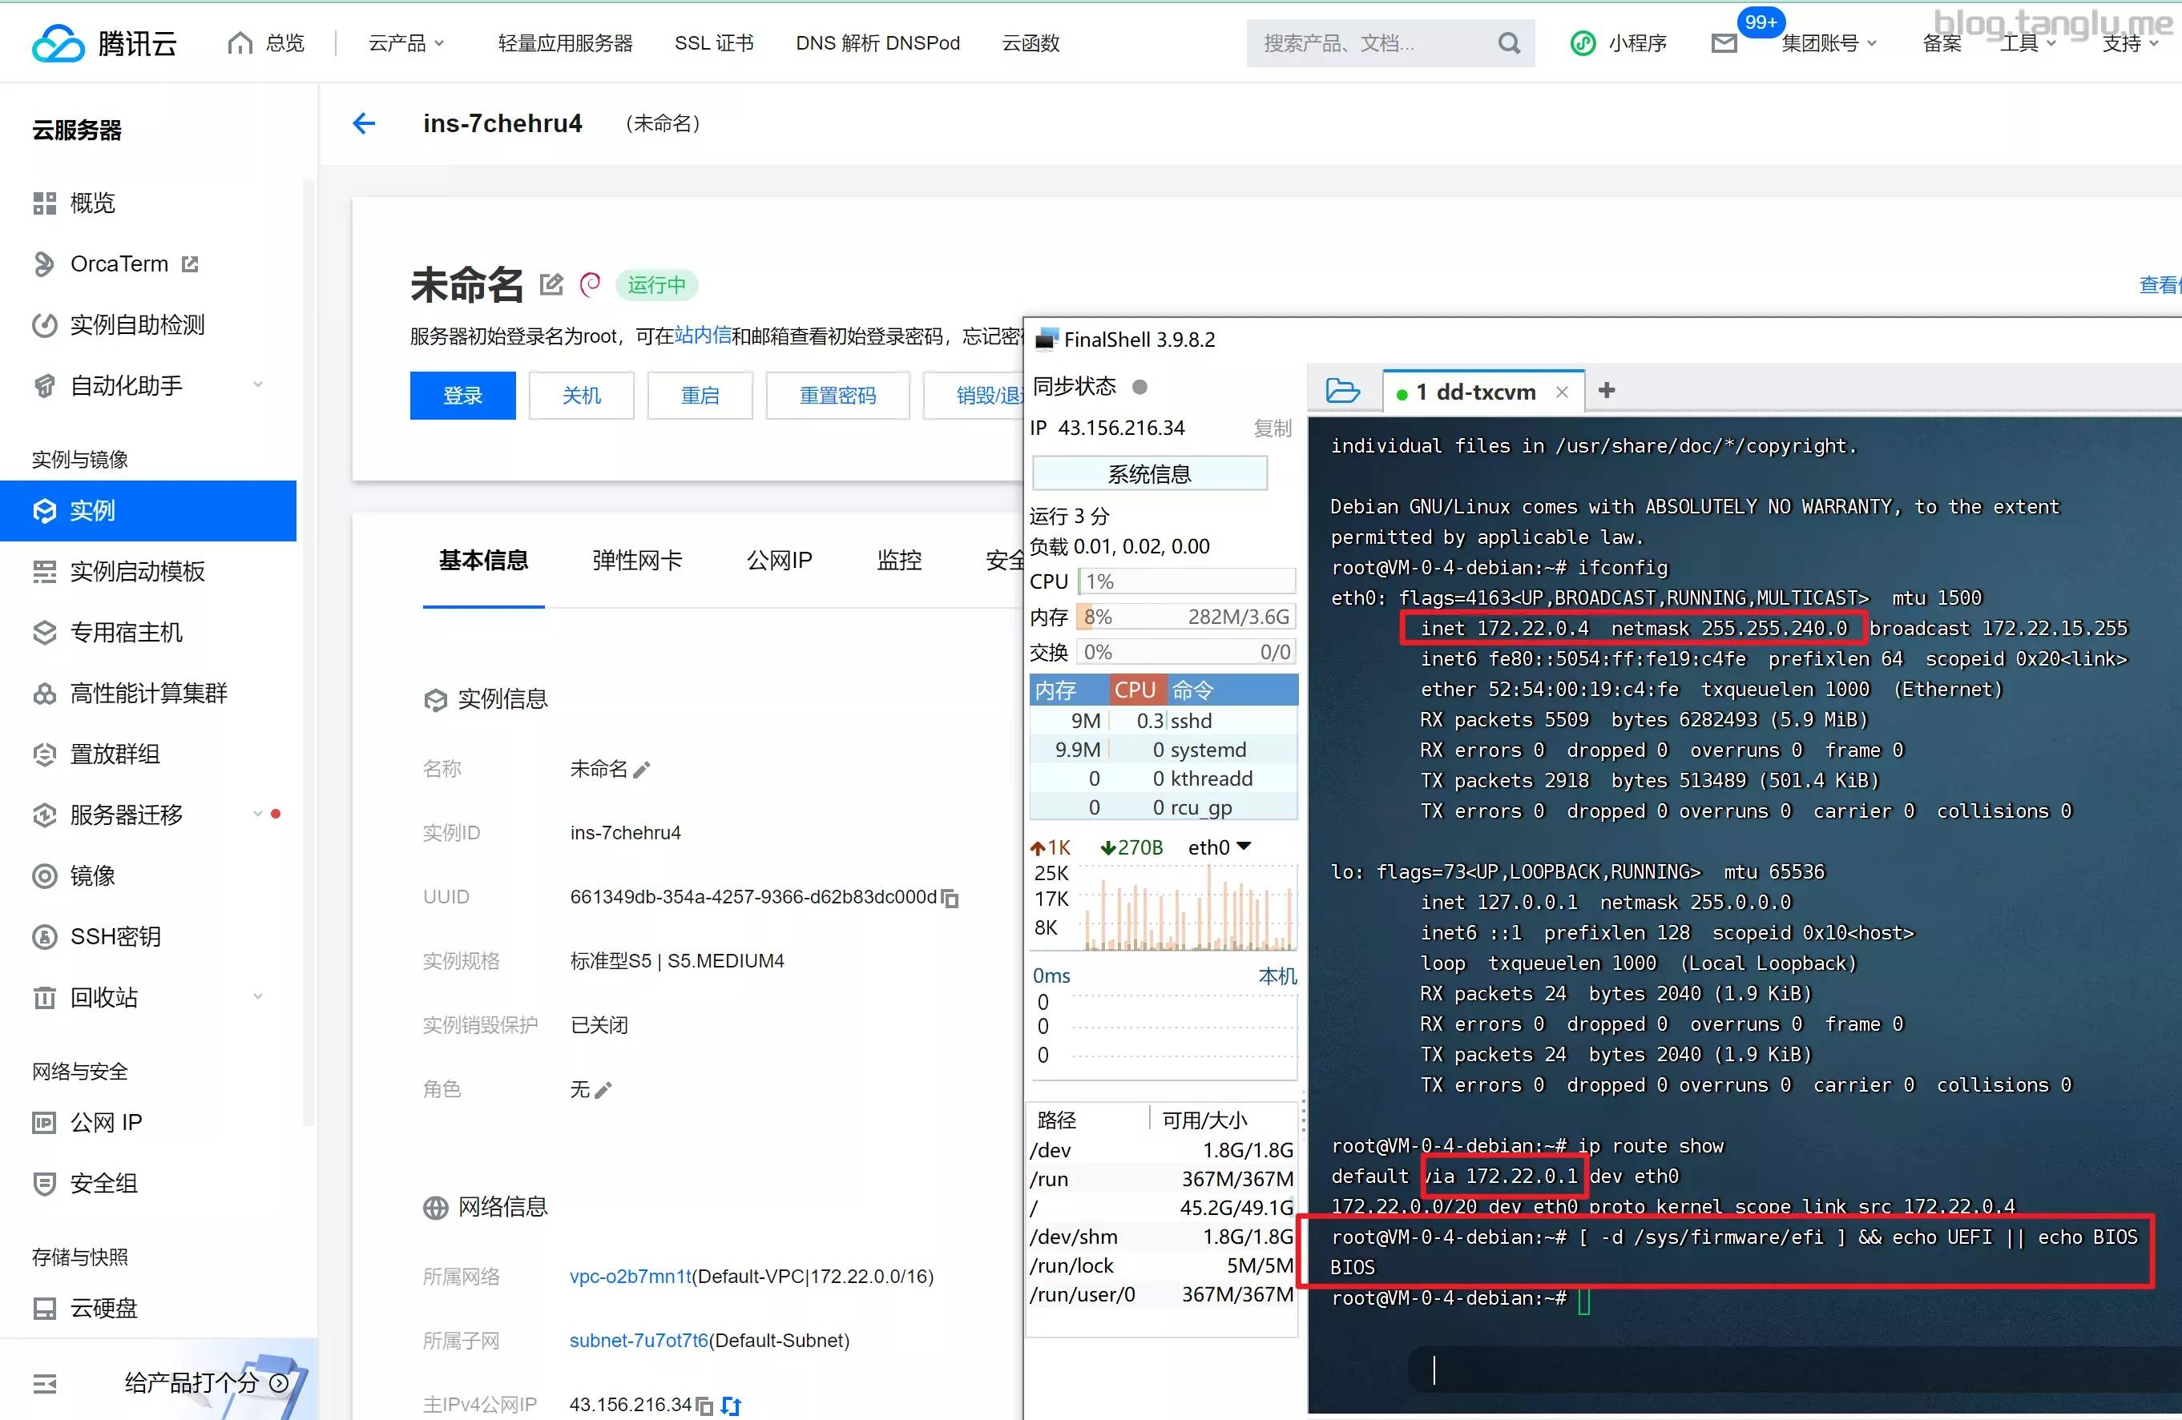Refresh the 主IPv4公网IP address
Image resolution: width=2182 pixels, height=1420 pixels.
(732, 1405)
